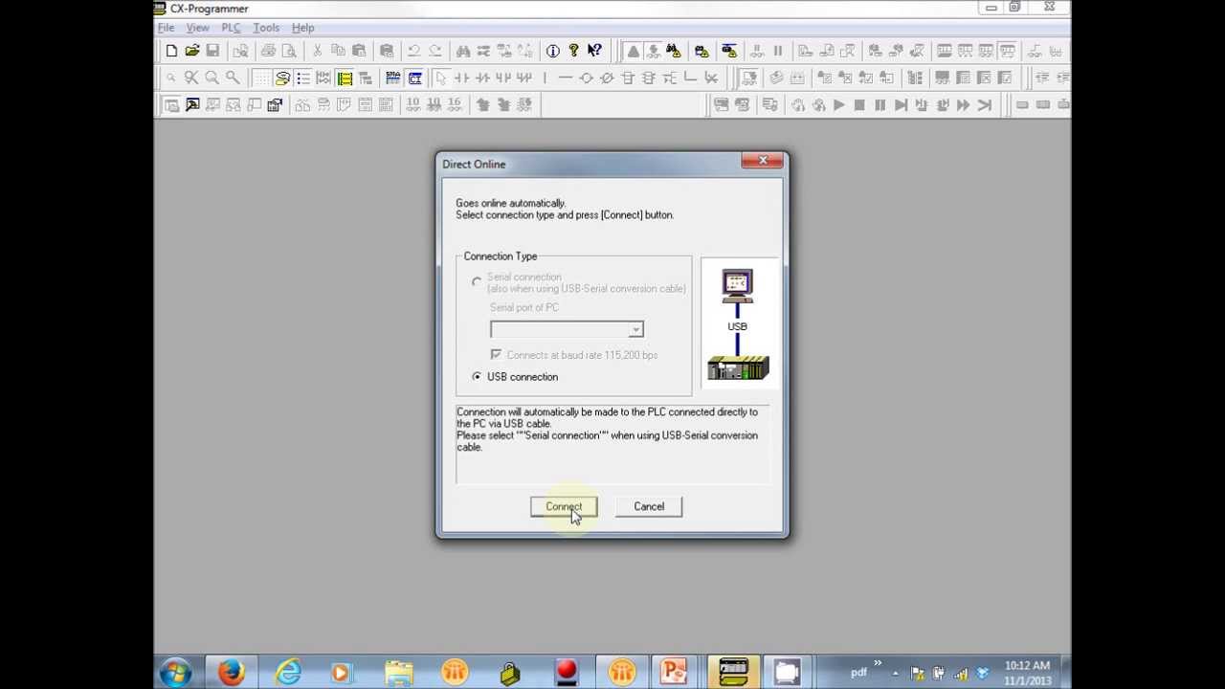
Task: Click the Selection mode arrow icon
Action: pos(440,78)
